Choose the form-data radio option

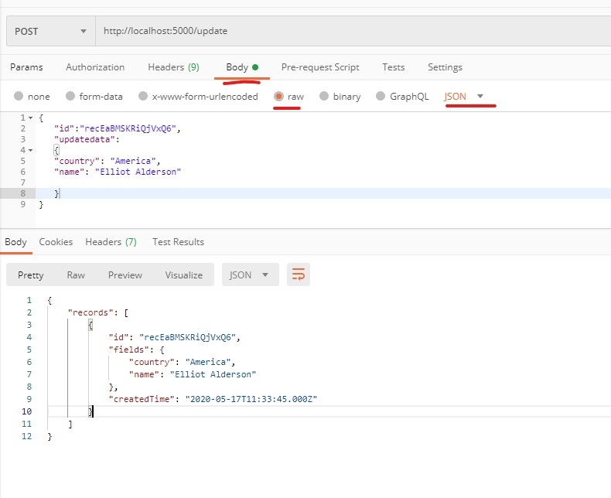pos(70,97)
